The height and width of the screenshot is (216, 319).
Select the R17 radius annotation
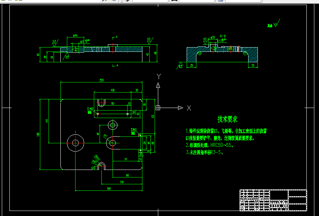click(x=105, y=136)
